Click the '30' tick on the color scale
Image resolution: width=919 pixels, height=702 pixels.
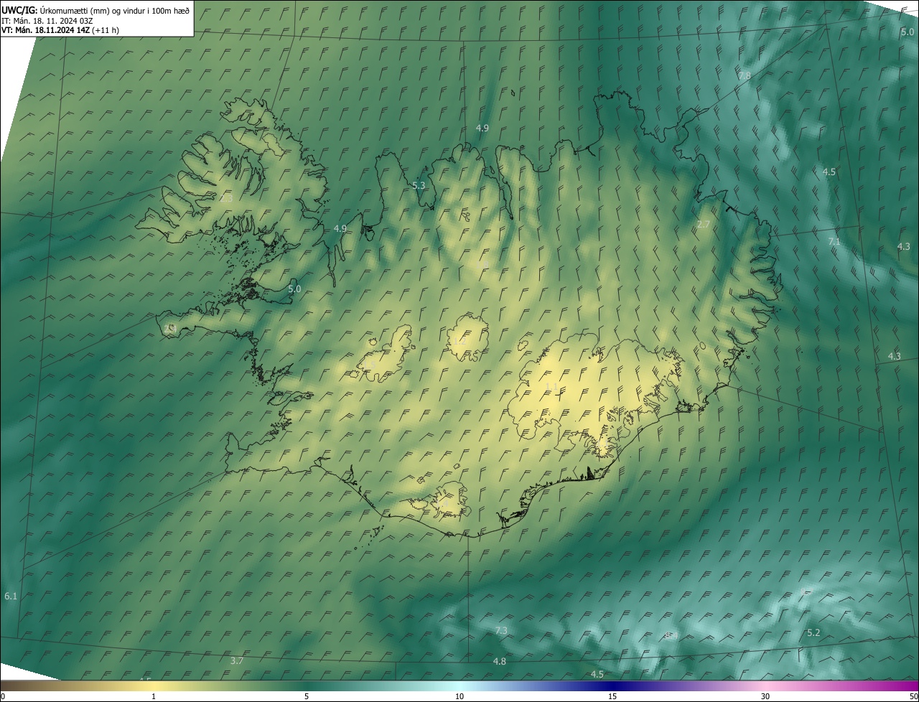pos(765,696)
